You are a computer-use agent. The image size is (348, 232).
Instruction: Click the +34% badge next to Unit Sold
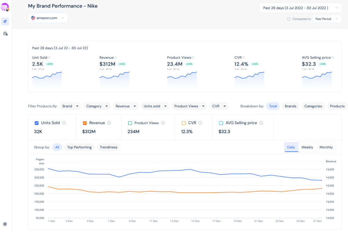pos(50,64)
